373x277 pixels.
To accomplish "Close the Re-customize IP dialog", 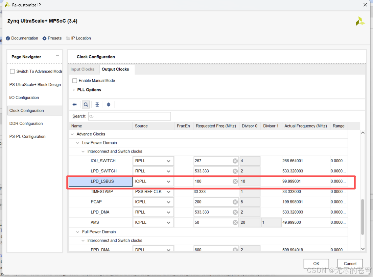I will coord(365,5).
